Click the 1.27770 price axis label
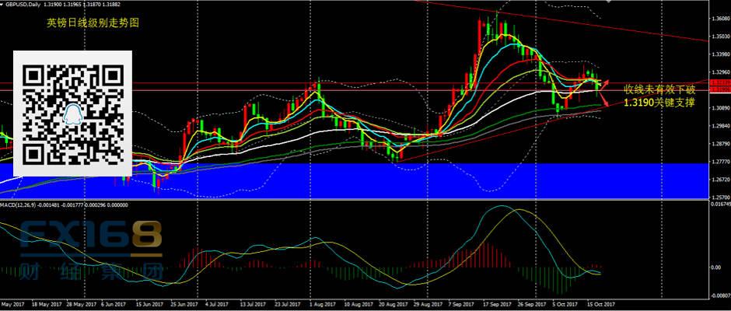This screenshot has width=731, height=311. (x=720, y=162)
